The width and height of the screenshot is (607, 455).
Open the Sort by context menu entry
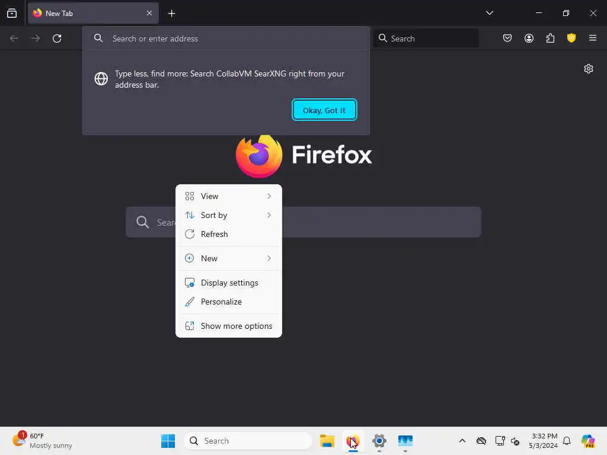228,215
